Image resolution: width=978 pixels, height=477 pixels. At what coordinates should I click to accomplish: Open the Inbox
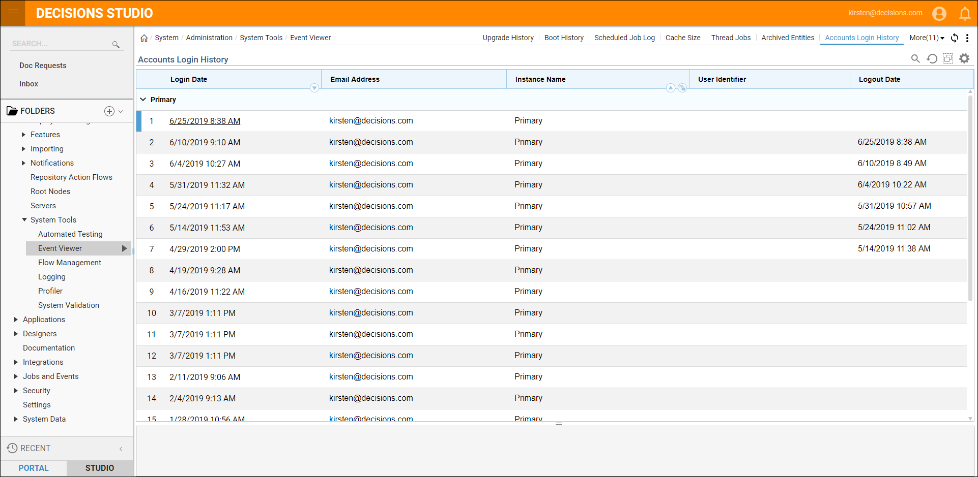click(x=28, y=84)
